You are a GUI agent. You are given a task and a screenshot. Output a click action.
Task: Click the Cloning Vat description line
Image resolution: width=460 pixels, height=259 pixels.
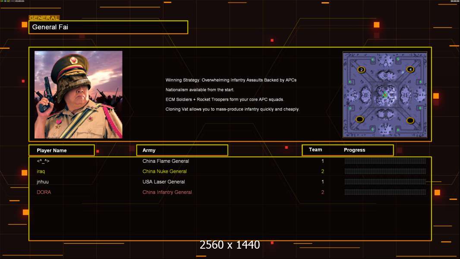233,109
